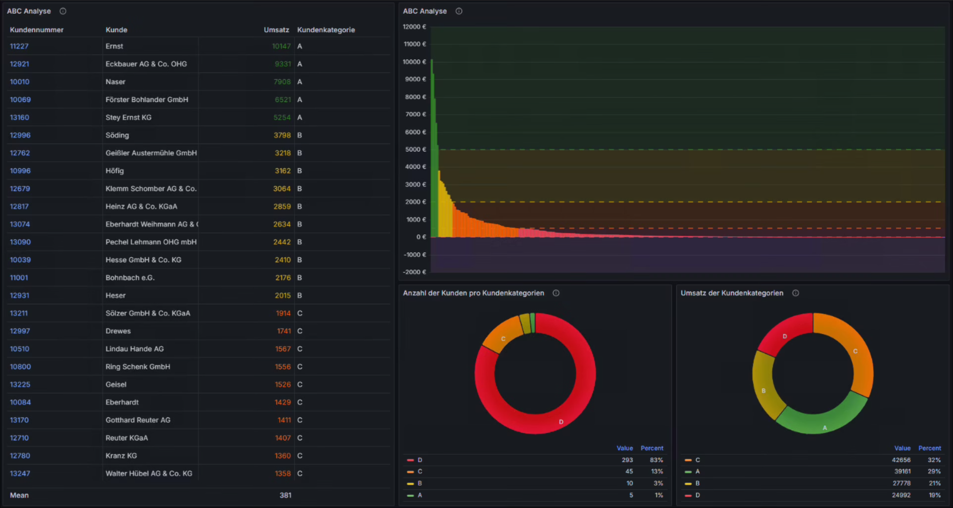Sort customer count legend by Value header
This screenshot has height=508, width=953.
[624, 448]
